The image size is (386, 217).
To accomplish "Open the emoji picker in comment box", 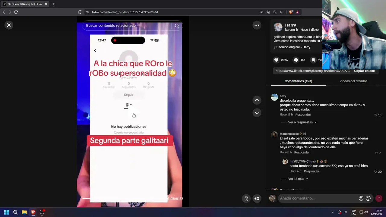I will 368,198.
